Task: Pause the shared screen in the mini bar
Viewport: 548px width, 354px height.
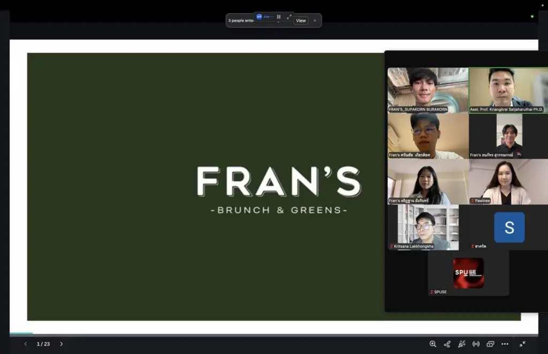Action: coord(278,17)
